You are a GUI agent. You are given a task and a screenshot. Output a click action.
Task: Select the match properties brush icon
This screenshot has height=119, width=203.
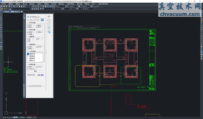24,6
